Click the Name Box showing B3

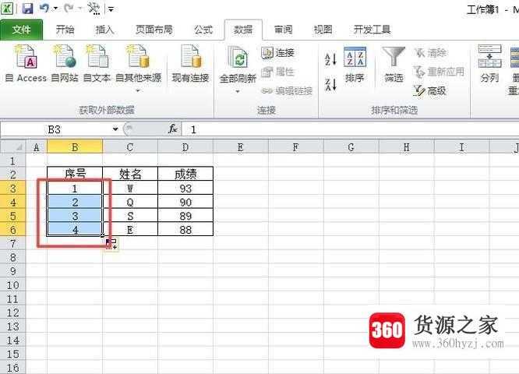point(55,129)
